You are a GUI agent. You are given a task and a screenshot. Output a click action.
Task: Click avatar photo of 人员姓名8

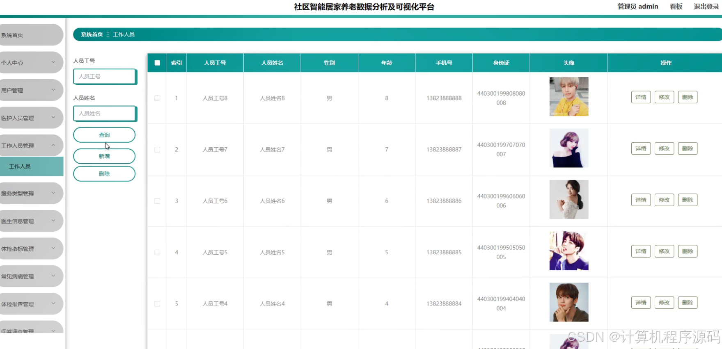569,97
